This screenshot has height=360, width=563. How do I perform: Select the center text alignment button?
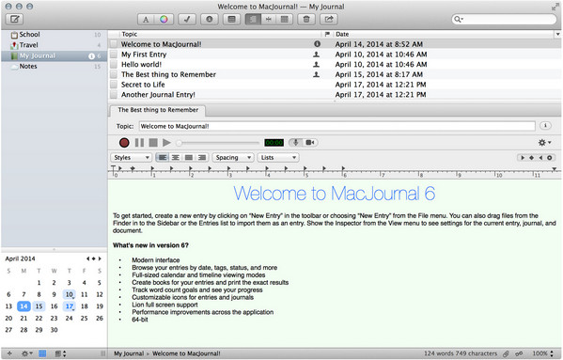tap(176, 158)
